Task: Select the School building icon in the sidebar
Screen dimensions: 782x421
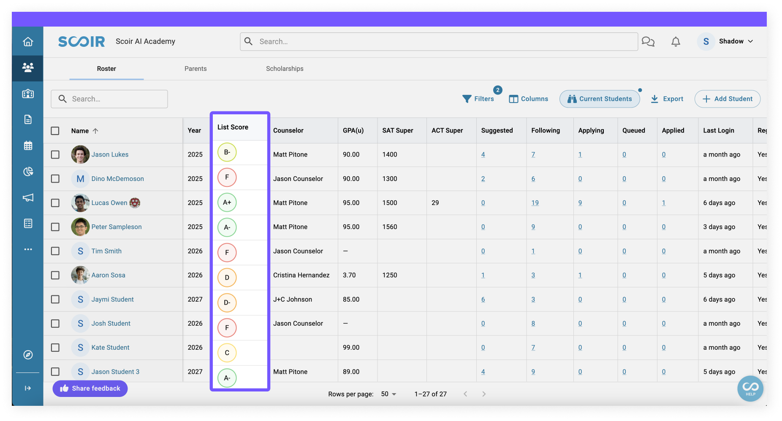Action: click(27, 94)
